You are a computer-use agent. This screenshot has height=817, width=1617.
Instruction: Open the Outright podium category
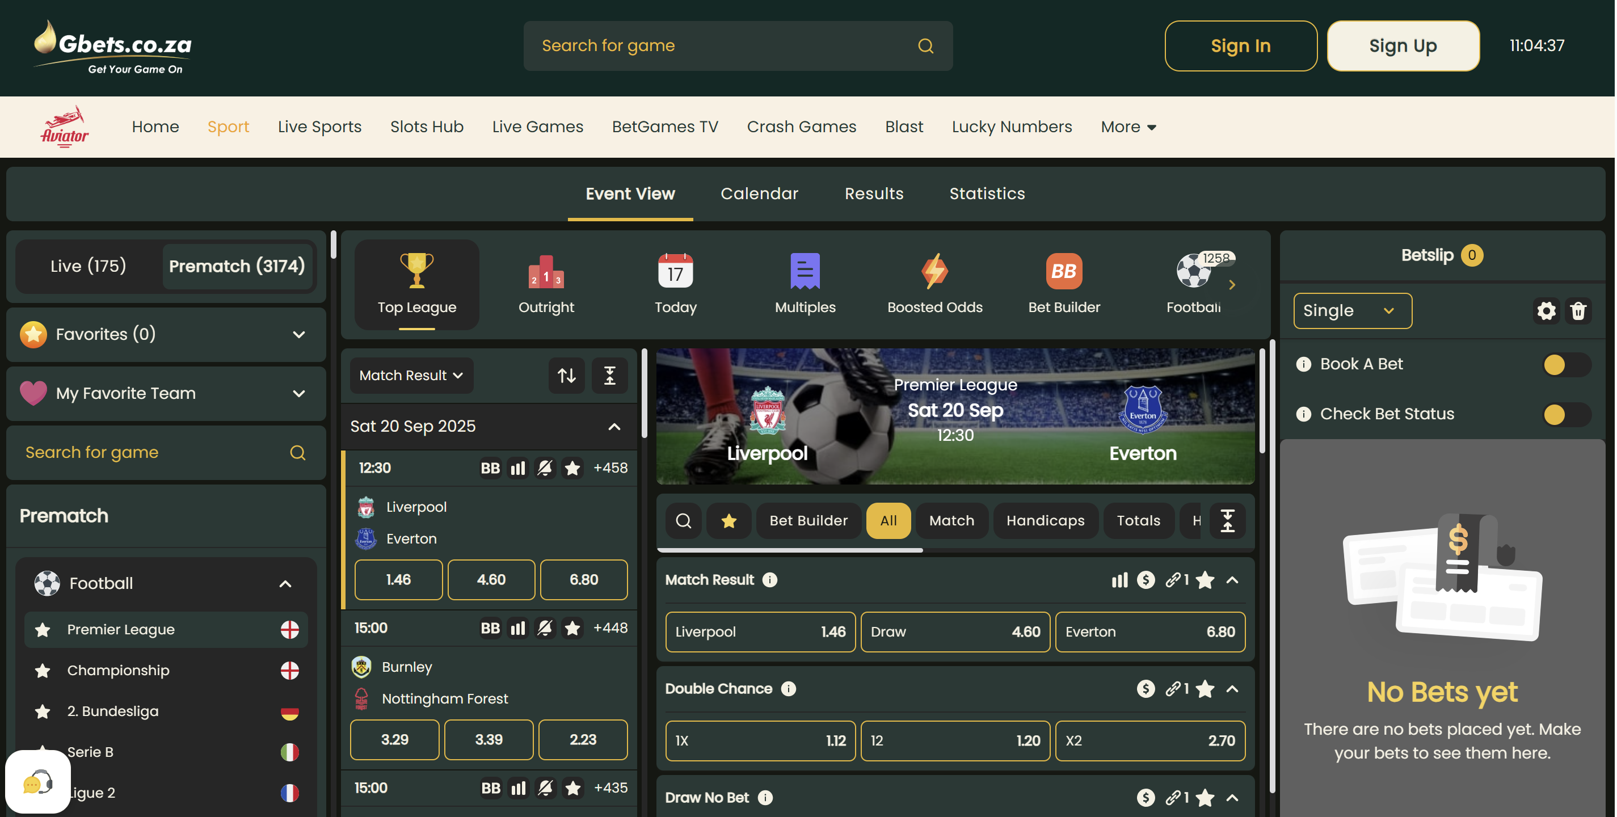[546, 284]
